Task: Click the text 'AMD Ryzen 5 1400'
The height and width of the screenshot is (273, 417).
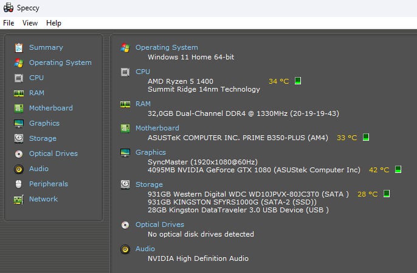Action: (181, 81)
